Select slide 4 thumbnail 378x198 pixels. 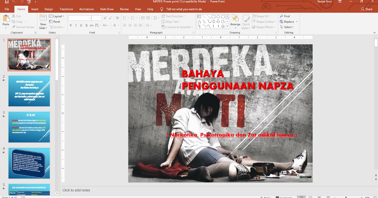29,163
